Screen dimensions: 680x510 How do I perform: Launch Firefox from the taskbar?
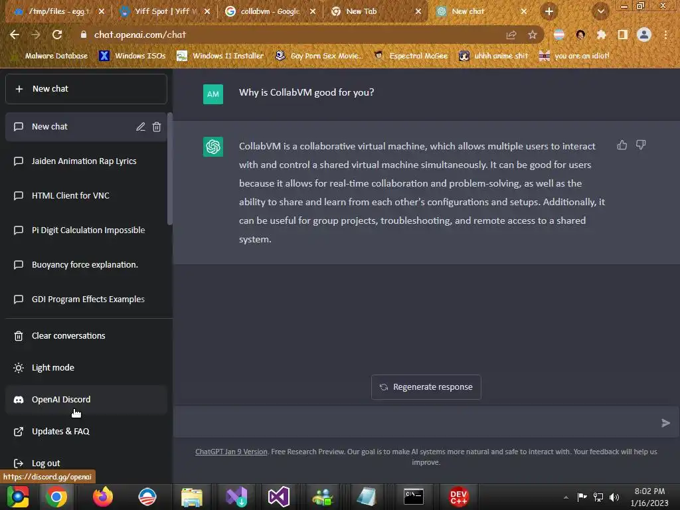coord(103,497)
